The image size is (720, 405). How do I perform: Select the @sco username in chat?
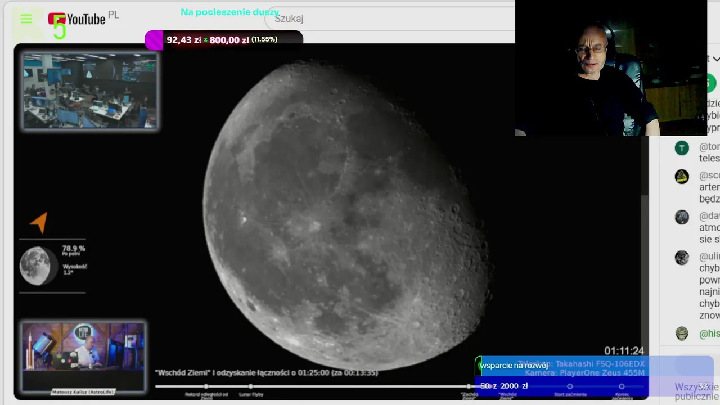coord(709,175)
